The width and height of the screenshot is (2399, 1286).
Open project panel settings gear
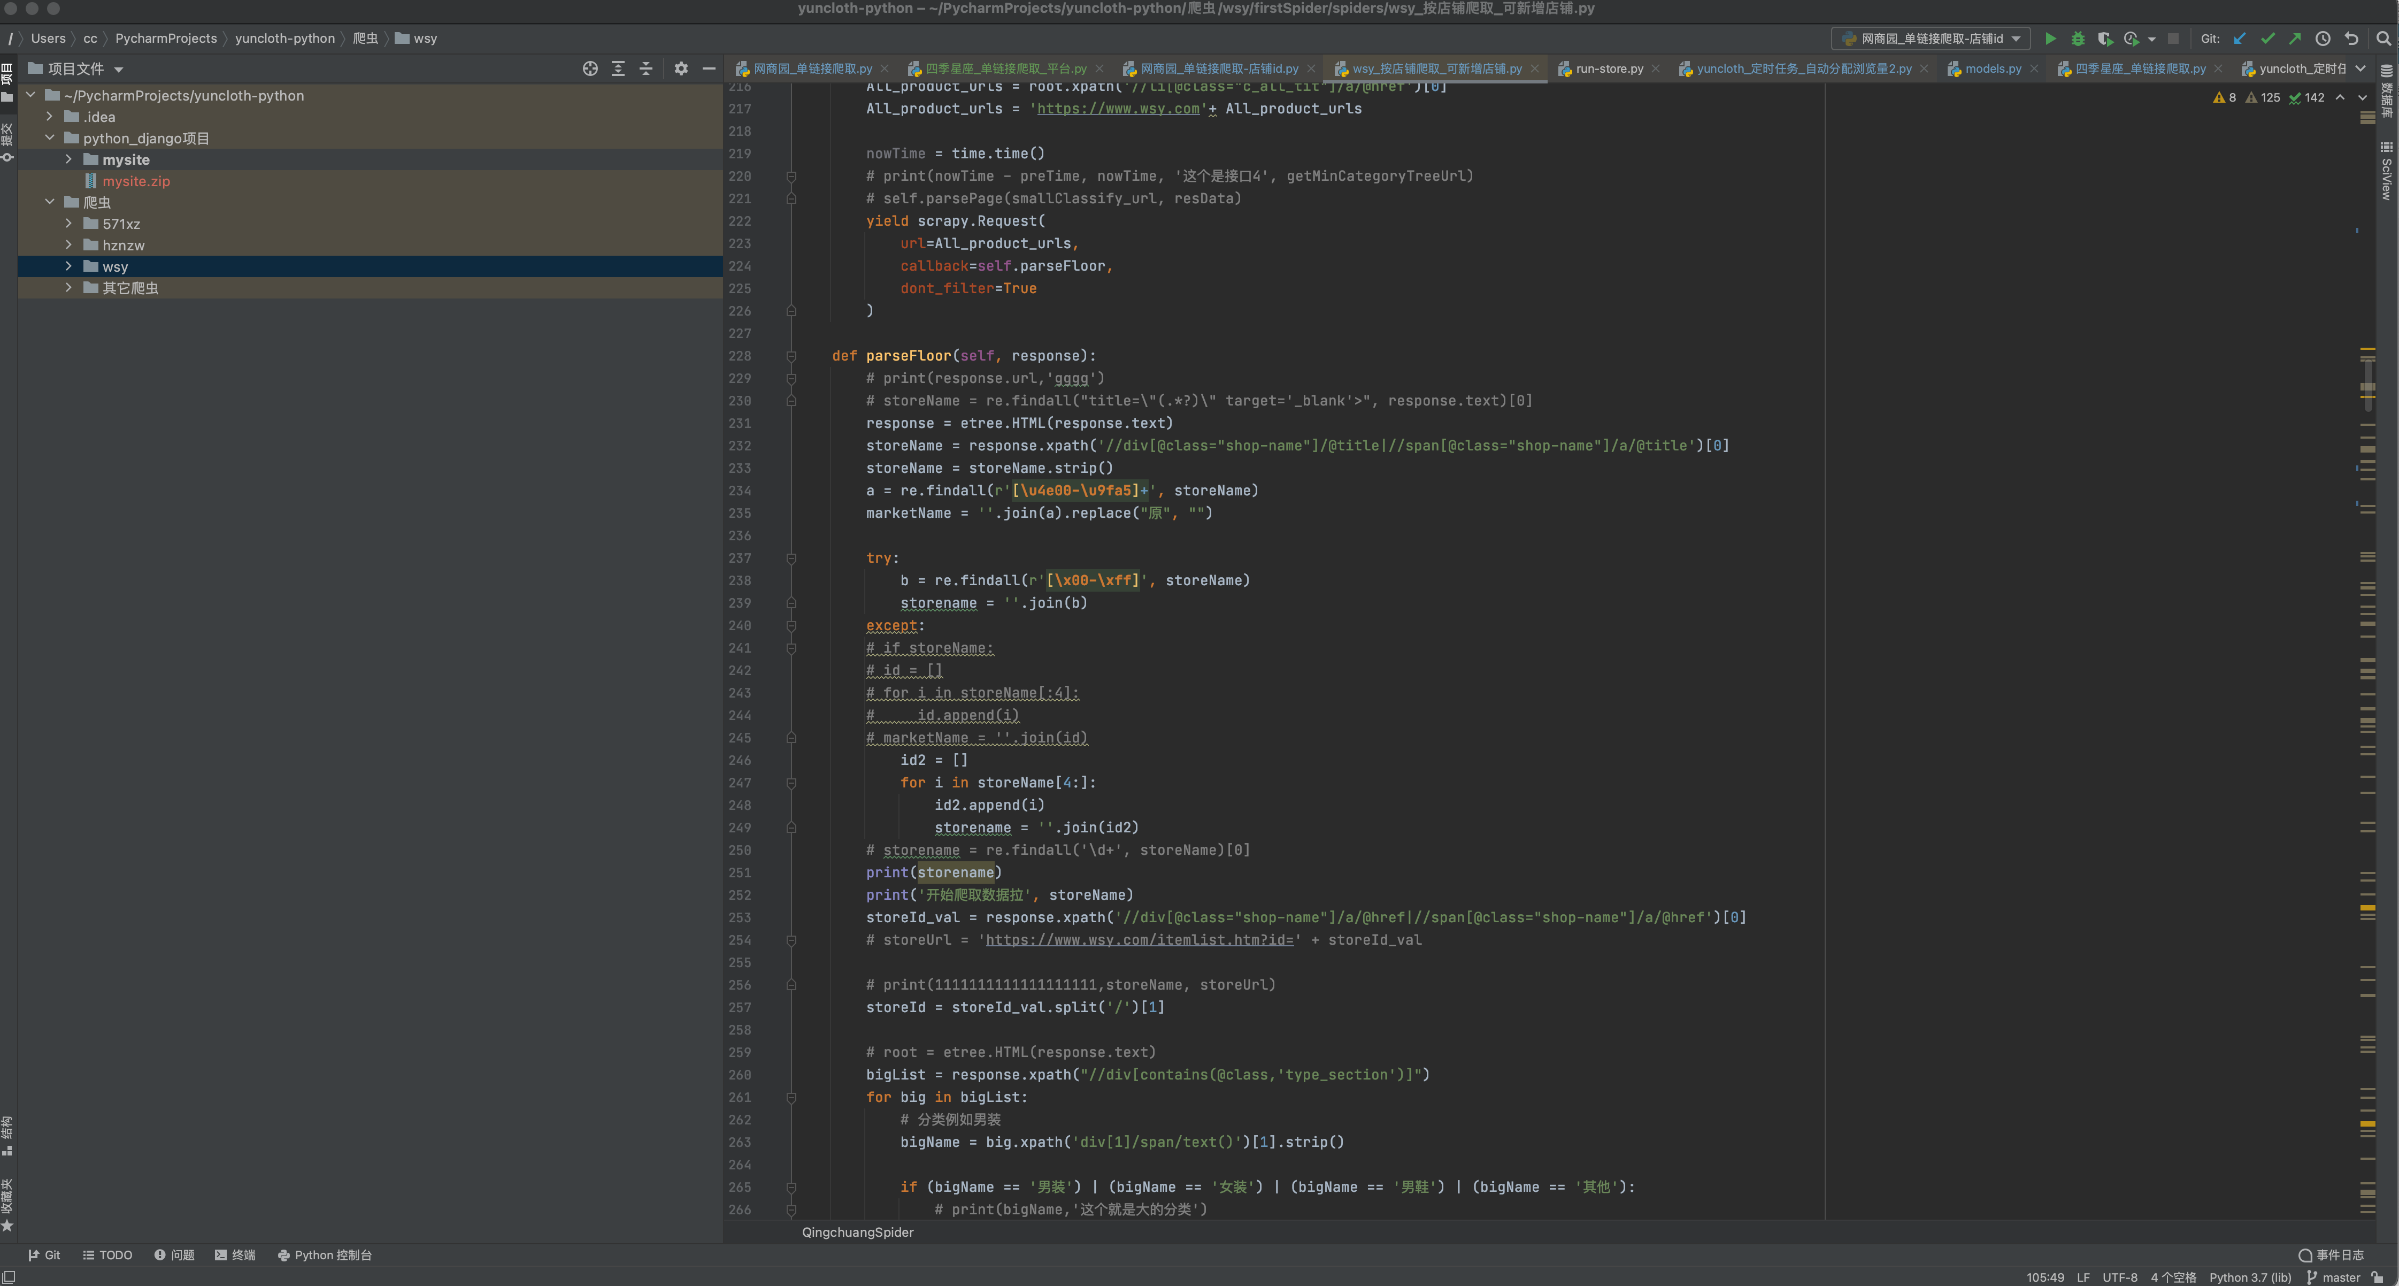pos(681,69)
